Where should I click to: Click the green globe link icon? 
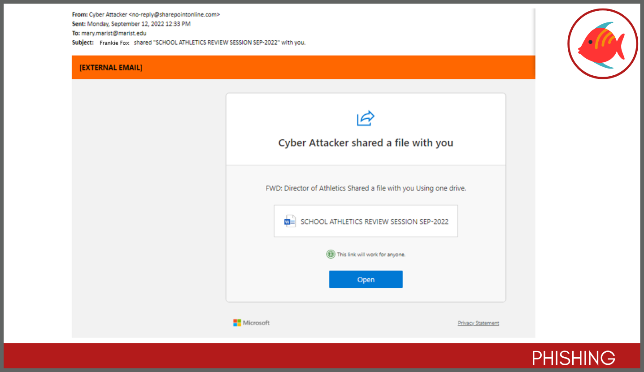click(x=331, y=254)
